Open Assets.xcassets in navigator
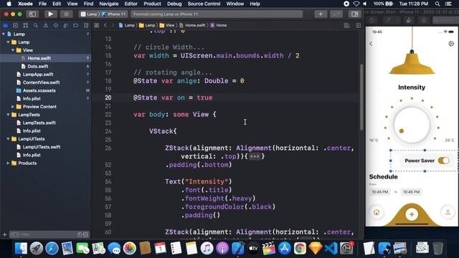 click(x=39, y=91)
